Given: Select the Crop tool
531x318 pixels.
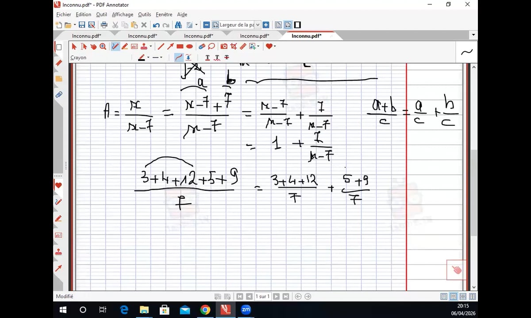Looking at the screenshot, I should (233, 46).
